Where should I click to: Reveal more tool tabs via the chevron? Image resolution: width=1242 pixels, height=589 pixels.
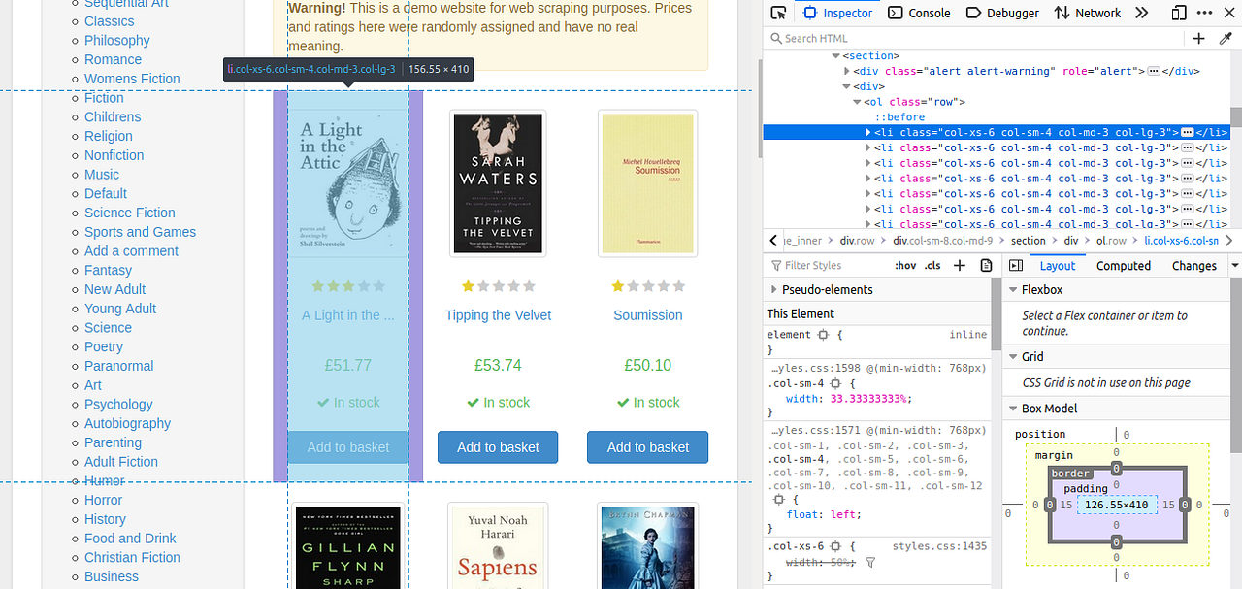click(x=1142, y=13)
